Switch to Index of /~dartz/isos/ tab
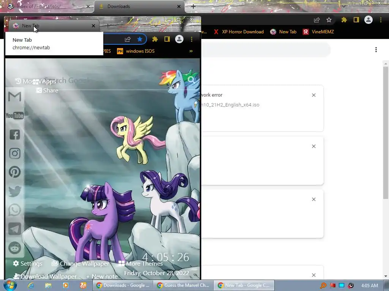This screenshot has width=389, height=291. point(47,6)
